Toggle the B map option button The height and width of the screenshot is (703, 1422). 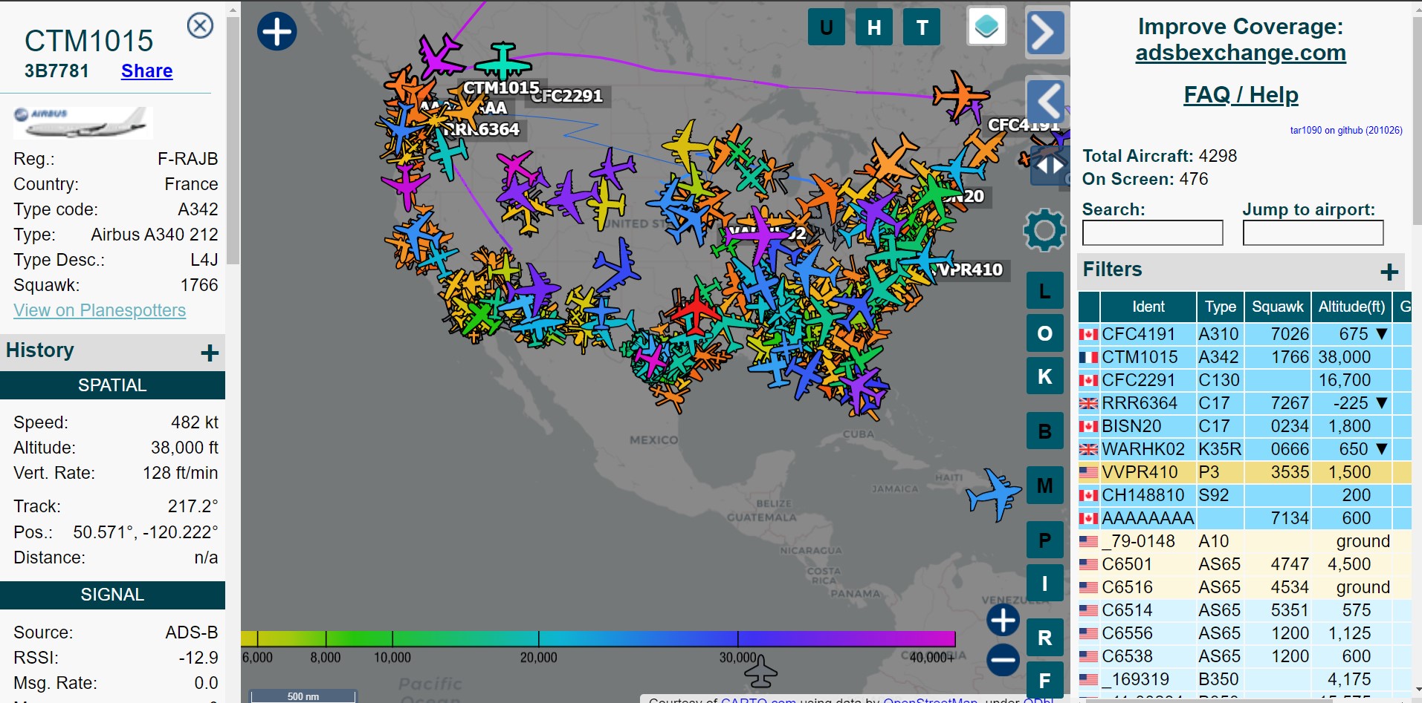[1045, 431]
